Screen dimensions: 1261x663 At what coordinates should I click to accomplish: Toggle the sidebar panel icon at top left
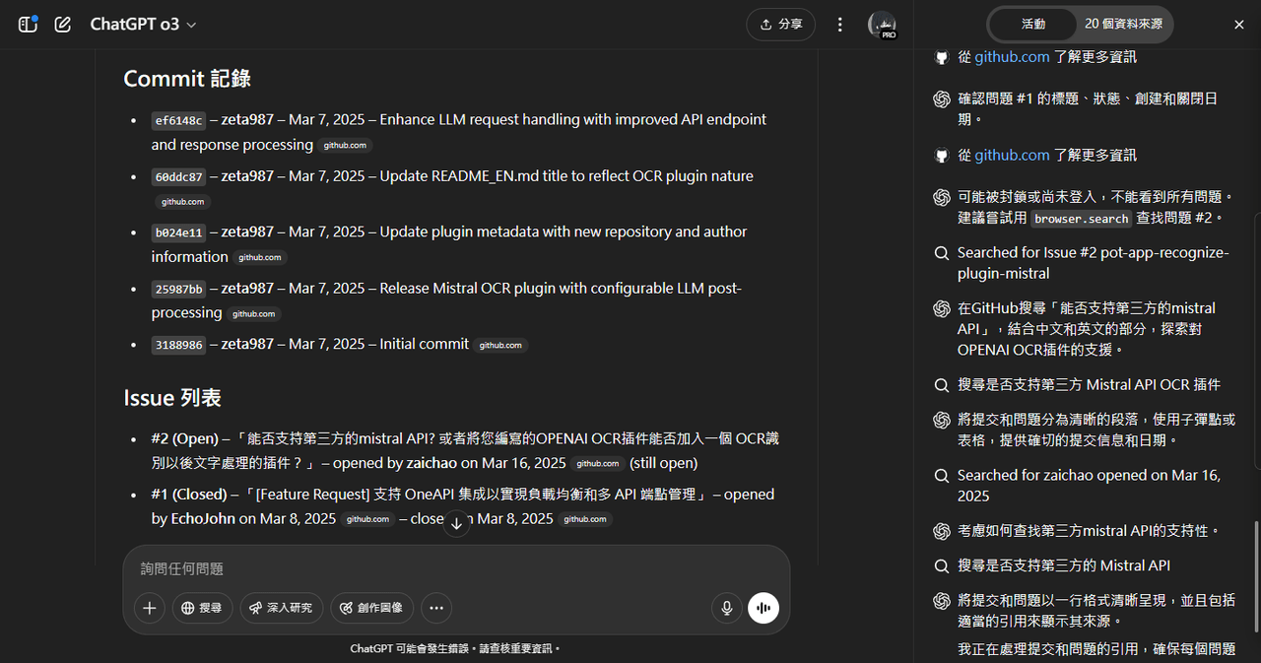click(27, 24)
